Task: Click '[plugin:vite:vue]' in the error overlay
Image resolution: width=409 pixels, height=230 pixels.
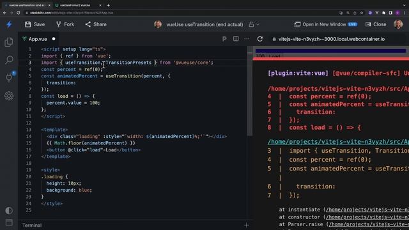Action: point(298,73)
